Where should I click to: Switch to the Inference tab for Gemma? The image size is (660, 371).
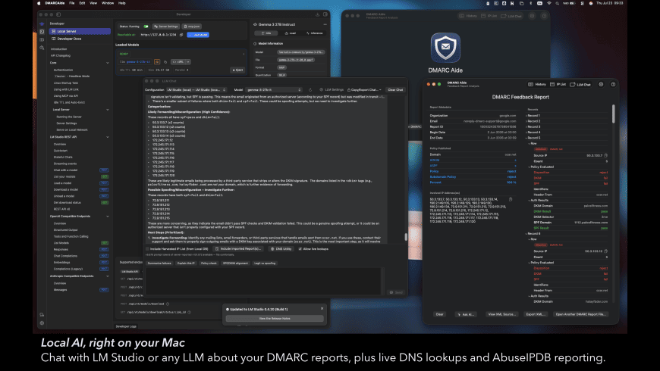(314, 33)
